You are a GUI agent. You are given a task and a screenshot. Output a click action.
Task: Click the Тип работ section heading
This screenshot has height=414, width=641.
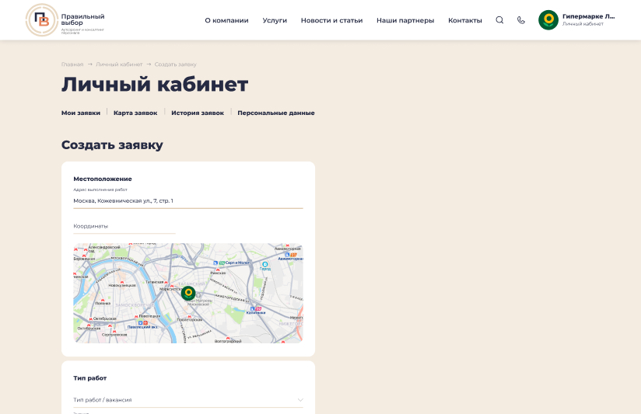(x=90, y=378)
